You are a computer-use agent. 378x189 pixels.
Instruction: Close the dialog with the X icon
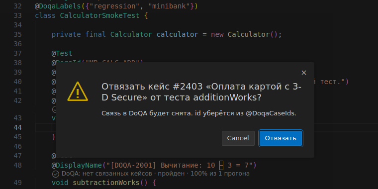[x=304, y=73]
